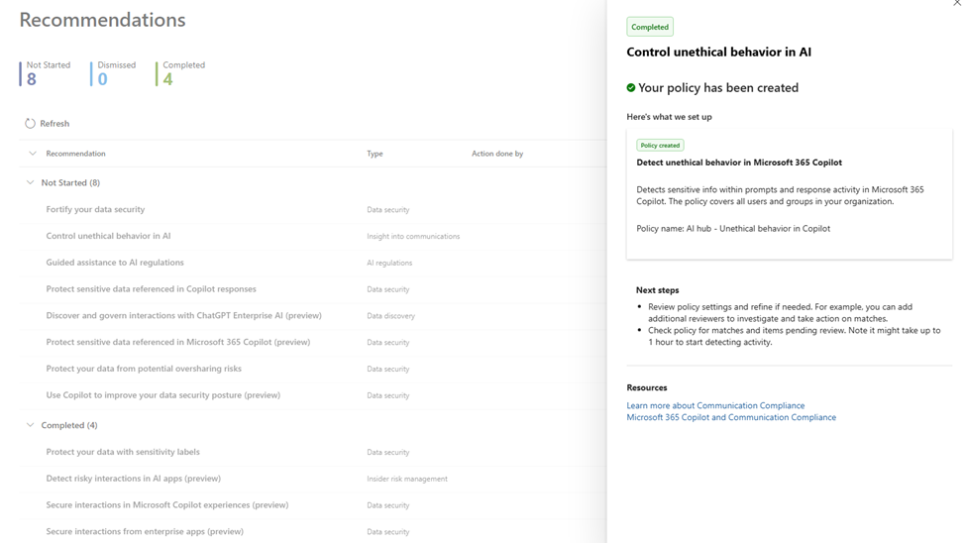966x543 pixels.
Task: Click the Action done by column header
Action: 497,154
